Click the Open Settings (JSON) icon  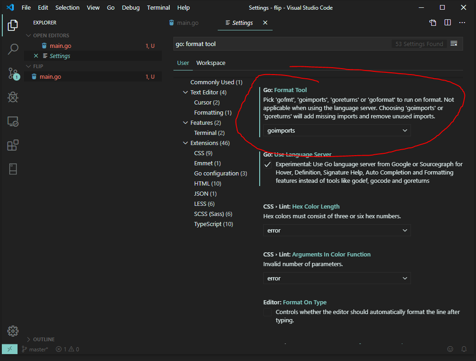pyautogui.click(x=433, y=23)
